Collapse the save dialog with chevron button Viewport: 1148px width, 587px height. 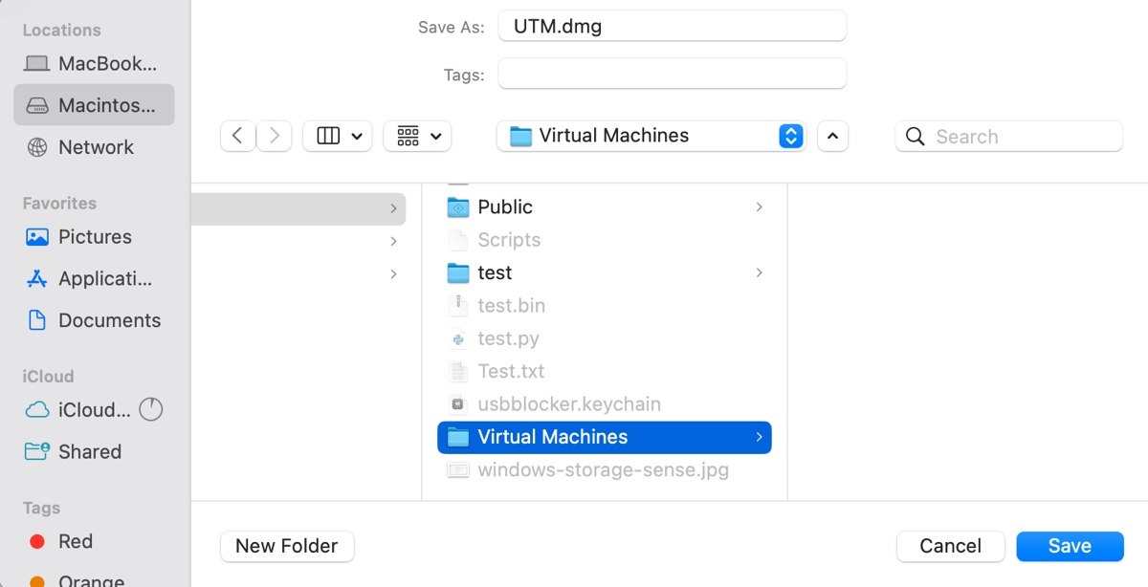click(x=832, y=136)
